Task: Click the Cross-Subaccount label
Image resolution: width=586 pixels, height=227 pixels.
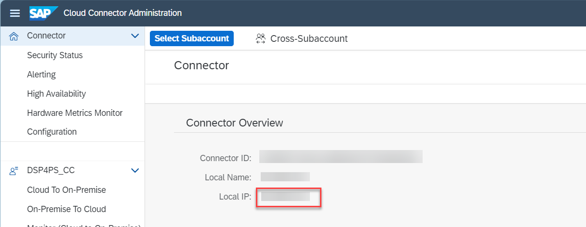Action: coord(309,38)
